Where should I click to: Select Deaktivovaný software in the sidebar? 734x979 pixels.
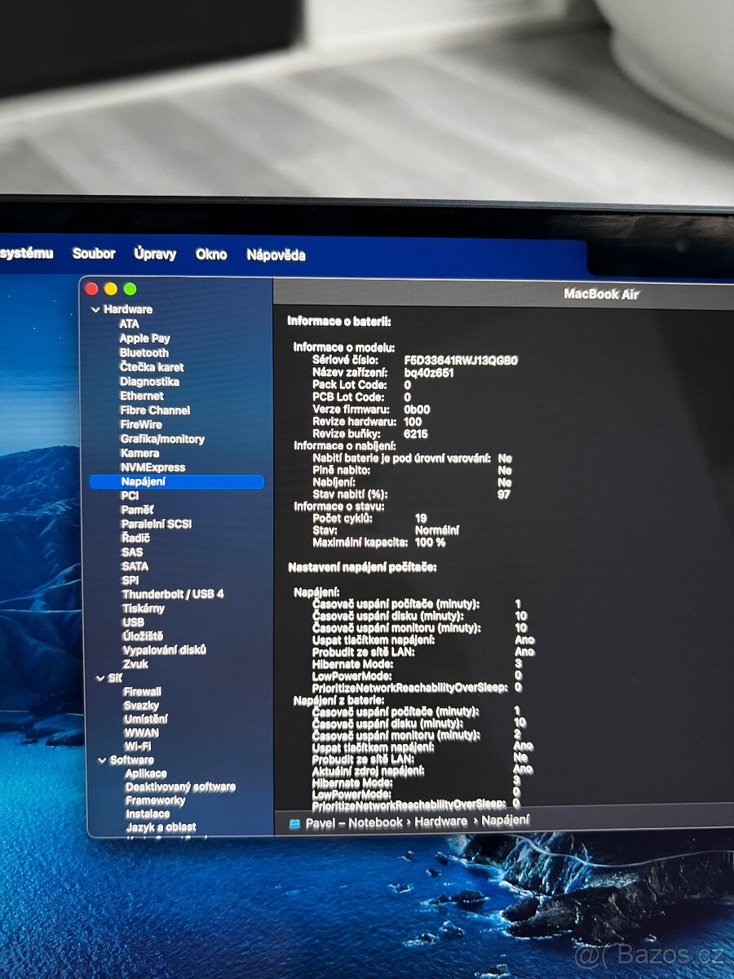click(x=180, y=787)
